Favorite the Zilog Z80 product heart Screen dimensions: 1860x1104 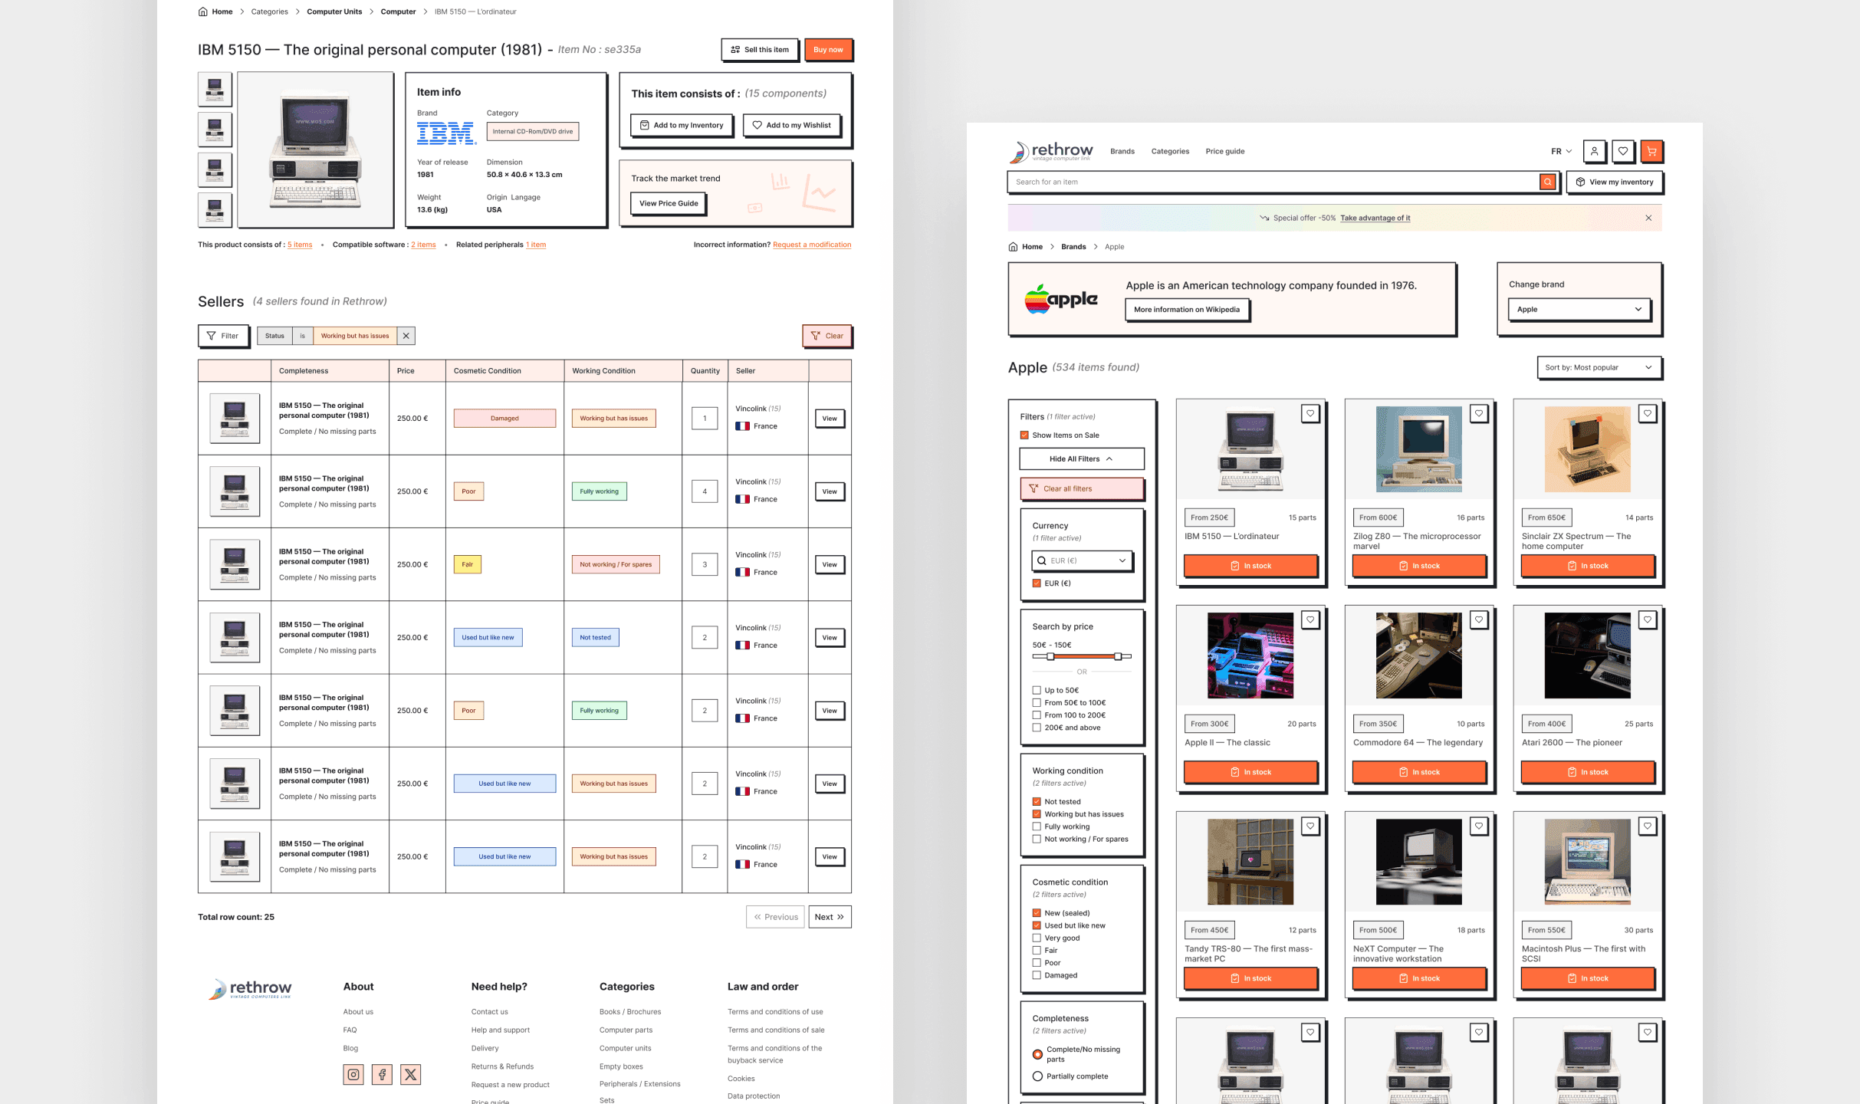click(1478, 413)
